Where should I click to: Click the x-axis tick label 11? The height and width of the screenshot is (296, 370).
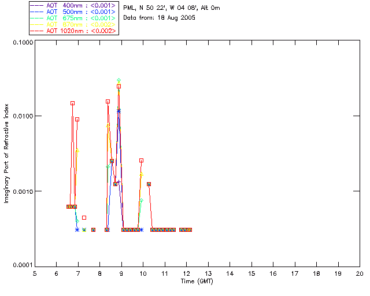(165, 273)
